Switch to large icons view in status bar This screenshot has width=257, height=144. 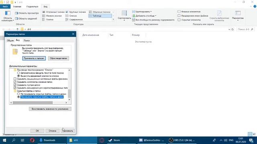tap(254, 134)
